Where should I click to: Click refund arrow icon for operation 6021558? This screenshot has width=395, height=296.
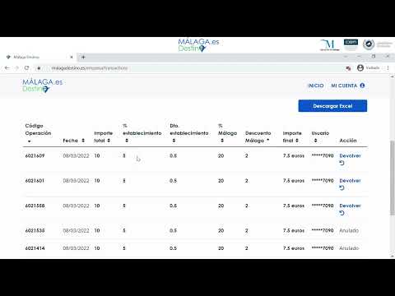(x=342, y=213)
